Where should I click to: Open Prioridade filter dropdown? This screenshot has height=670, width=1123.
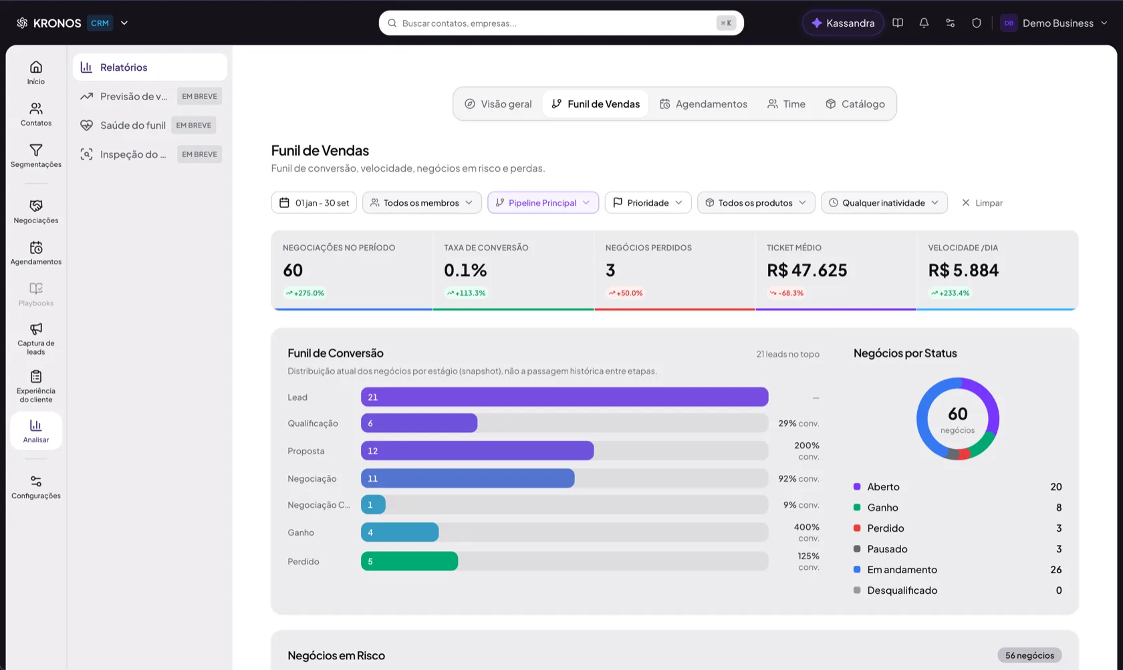click(x=648, y=202)
